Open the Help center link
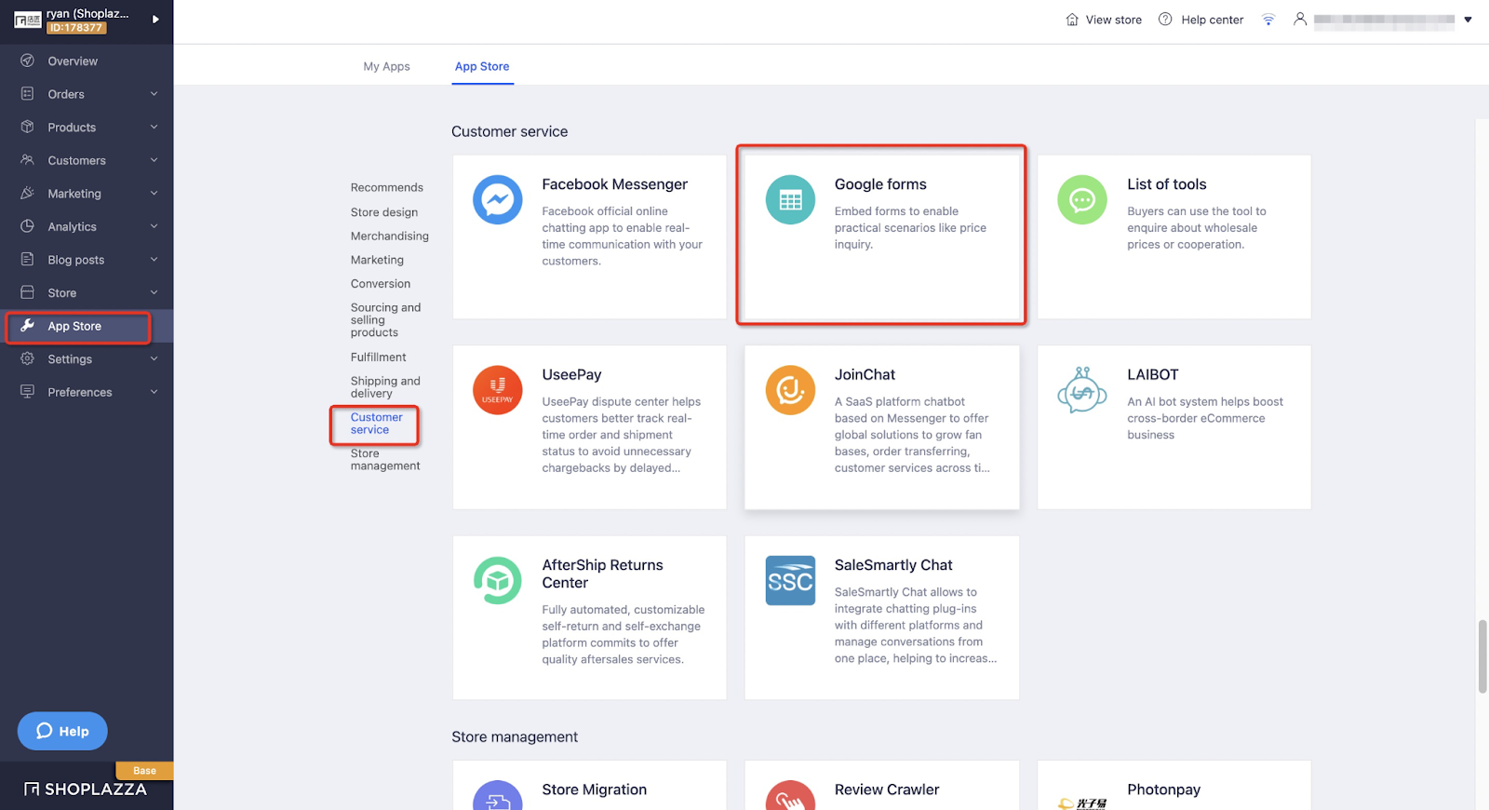Image resolution: width=1489 pixels, height=810 pixels. coord(1212,20)
